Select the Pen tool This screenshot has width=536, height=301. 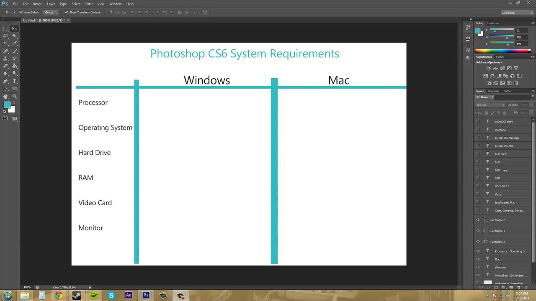tap(5, 81)
